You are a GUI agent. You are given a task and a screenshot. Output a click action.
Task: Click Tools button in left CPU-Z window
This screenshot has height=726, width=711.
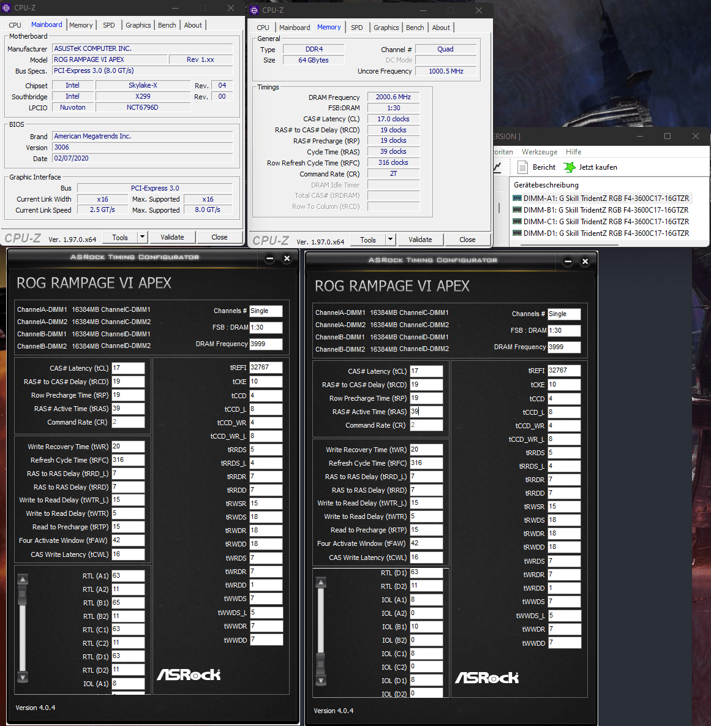click(x=120, y=237)
